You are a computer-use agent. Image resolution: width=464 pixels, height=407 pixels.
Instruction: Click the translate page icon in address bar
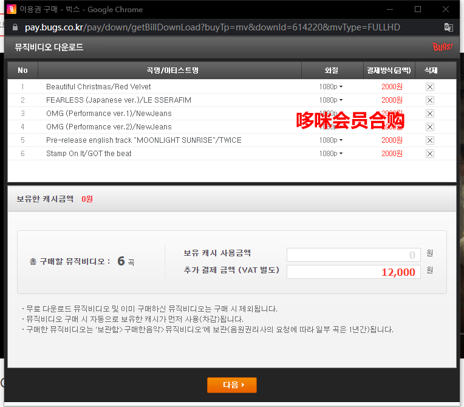coord(449,27)
